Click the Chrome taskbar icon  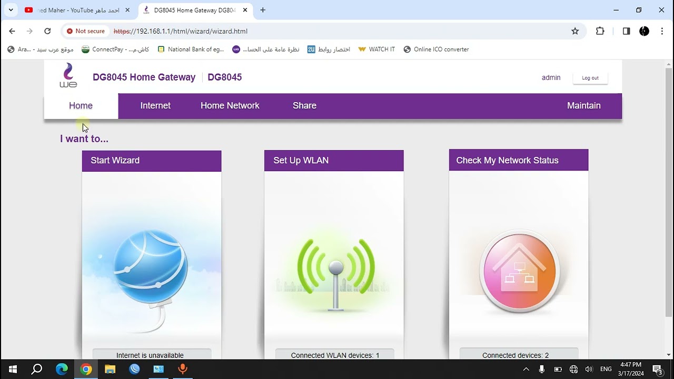click(x=86, y=370)
